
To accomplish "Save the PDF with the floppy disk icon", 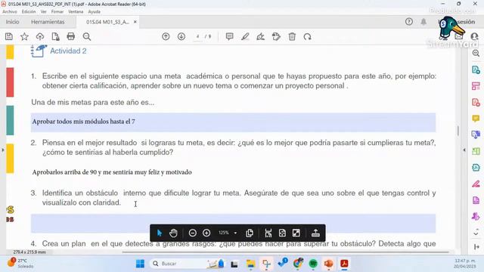I will [9, 37].
